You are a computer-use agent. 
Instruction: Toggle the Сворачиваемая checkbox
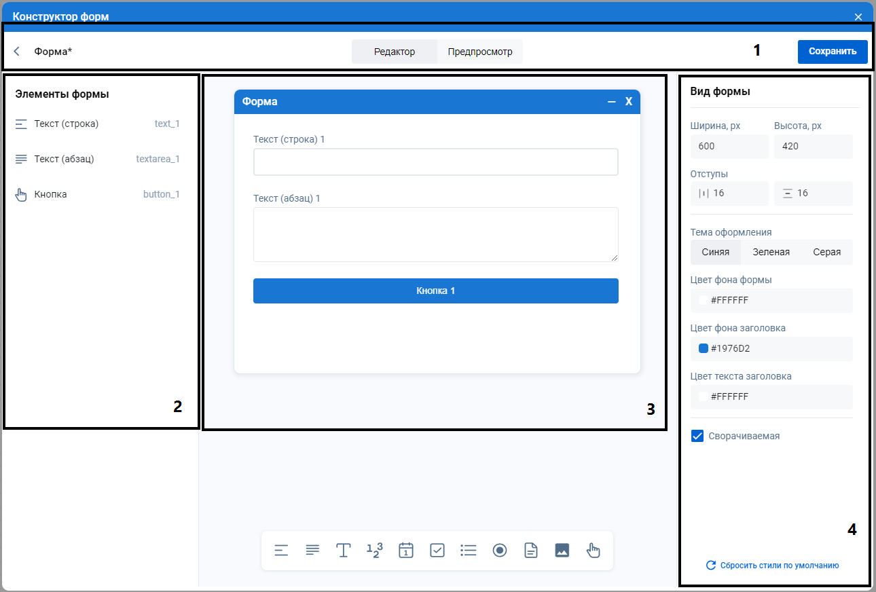pyautogui.click(x=697, y=436)
